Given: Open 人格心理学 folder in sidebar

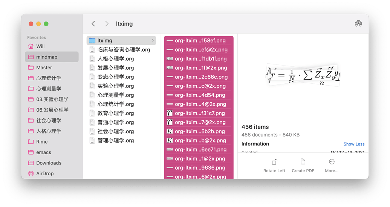Looking at the screenshot, I should click(x=52, y=131).
